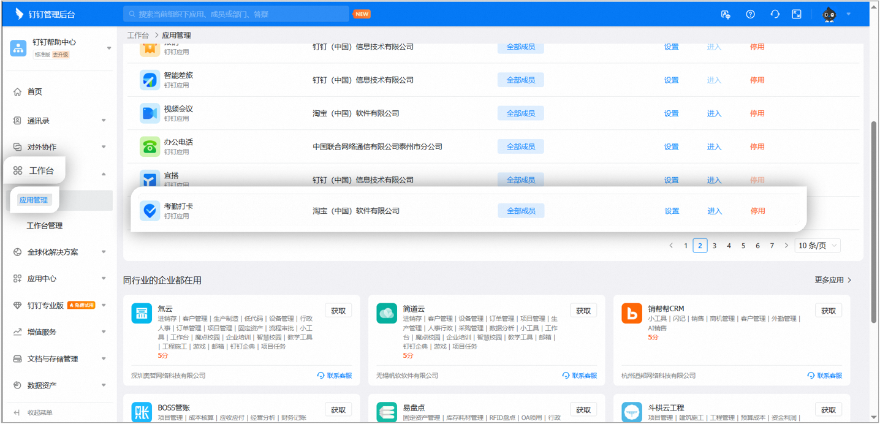This screenshot has width=880, height=424.
Task: Click 全部成员 tag for 考勤打卡
Action: pos(521,211)
